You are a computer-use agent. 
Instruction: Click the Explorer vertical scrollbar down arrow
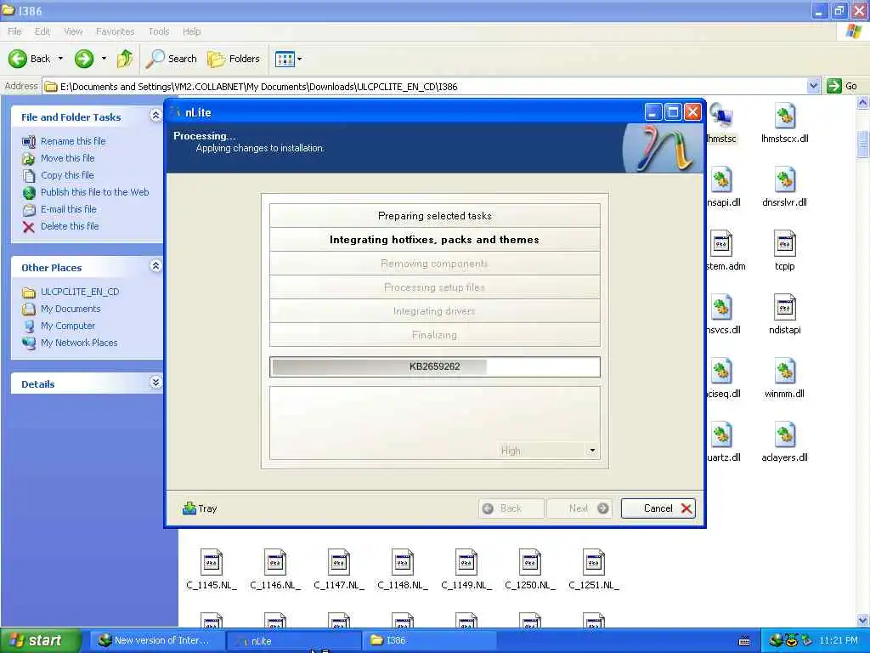point(863,620)
